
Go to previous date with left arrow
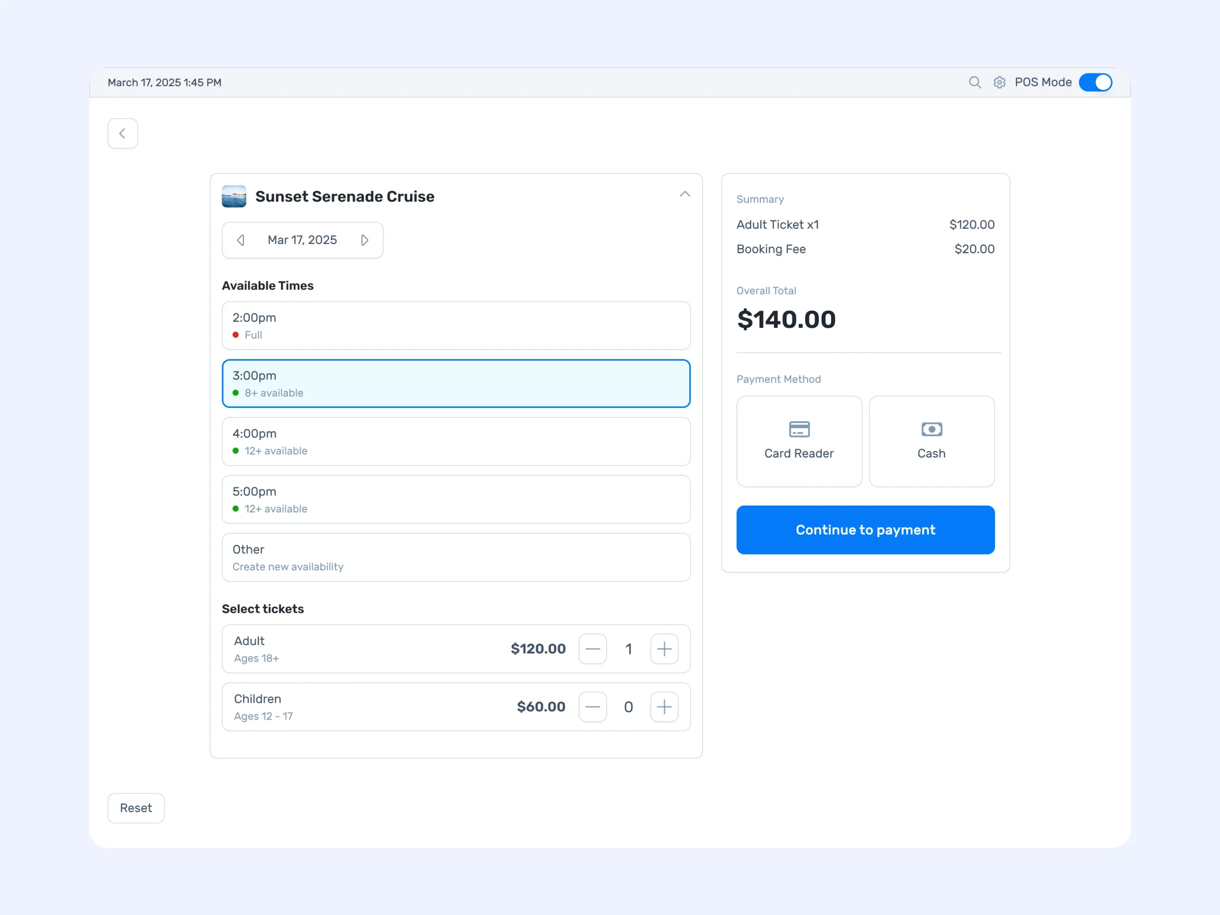pyautogui.click(x=241, y=240)
